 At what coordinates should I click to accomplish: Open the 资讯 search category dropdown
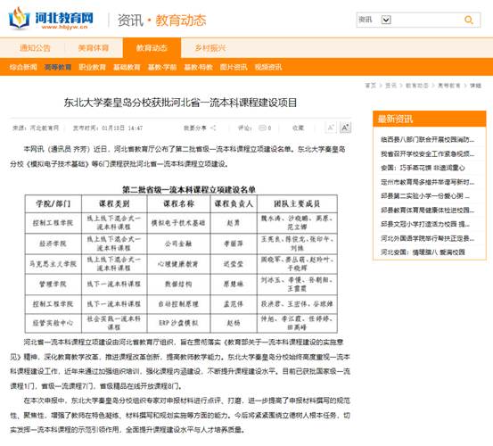click(386, 20)
